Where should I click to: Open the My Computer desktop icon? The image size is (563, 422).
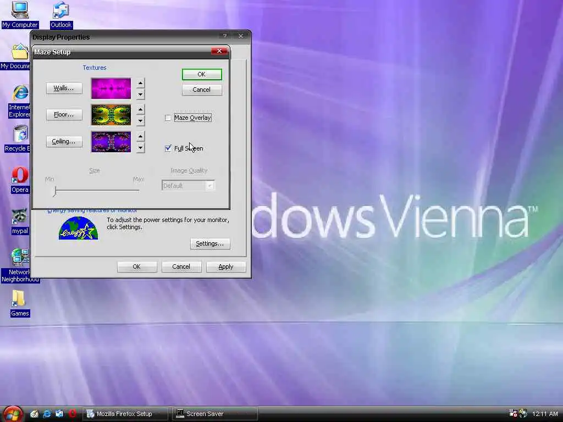(20, 14)
